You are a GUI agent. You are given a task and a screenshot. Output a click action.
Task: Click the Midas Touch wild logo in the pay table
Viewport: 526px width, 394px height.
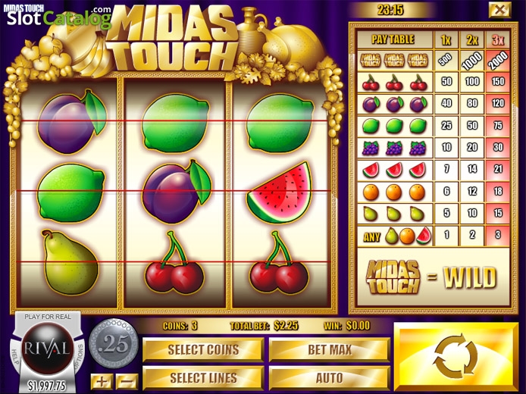point(393,277)
